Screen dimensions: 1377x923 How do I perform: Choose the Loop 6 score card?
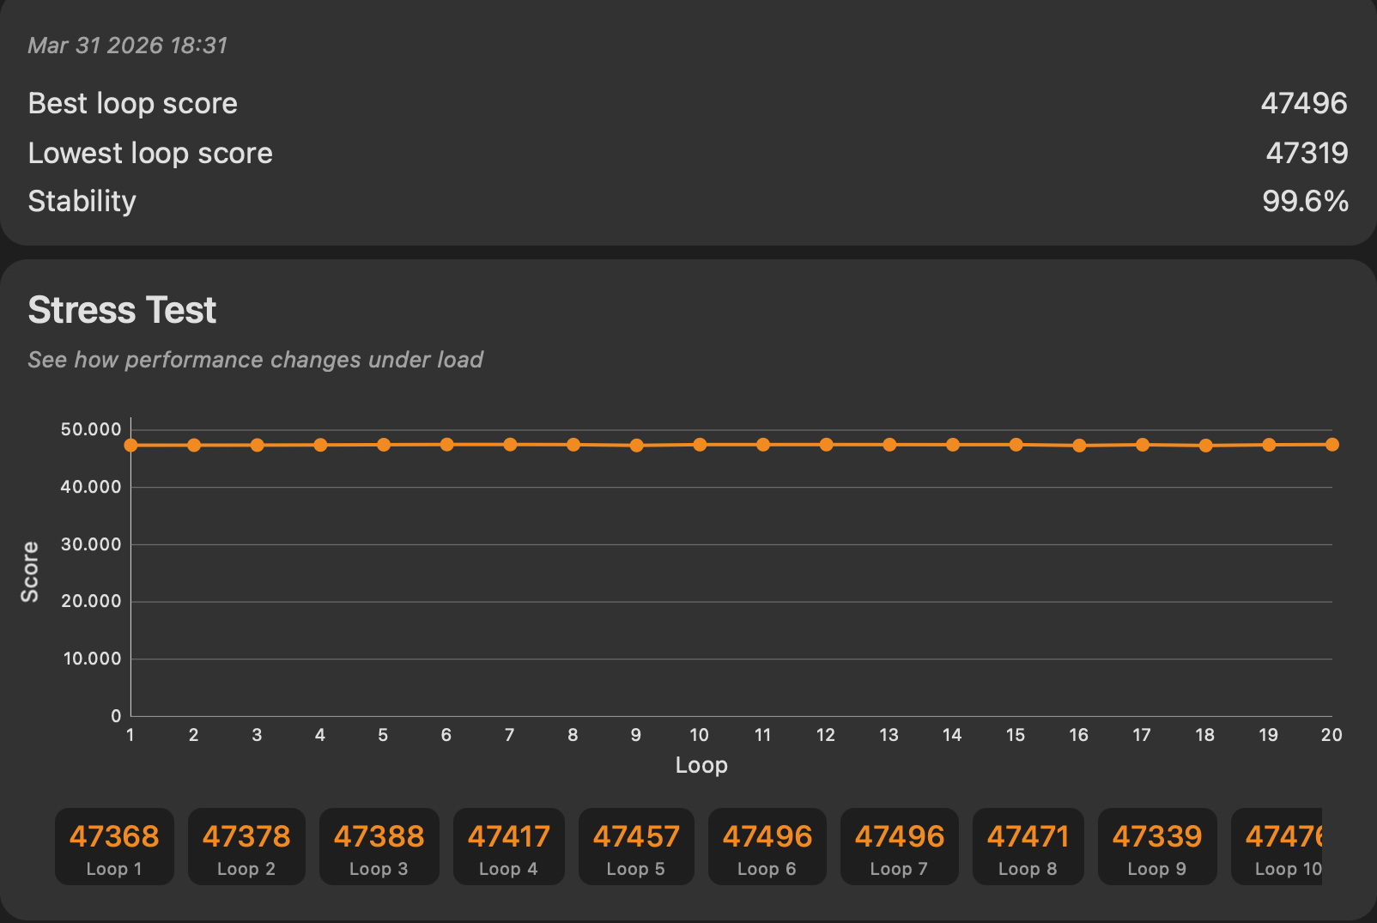pos(767,847)
